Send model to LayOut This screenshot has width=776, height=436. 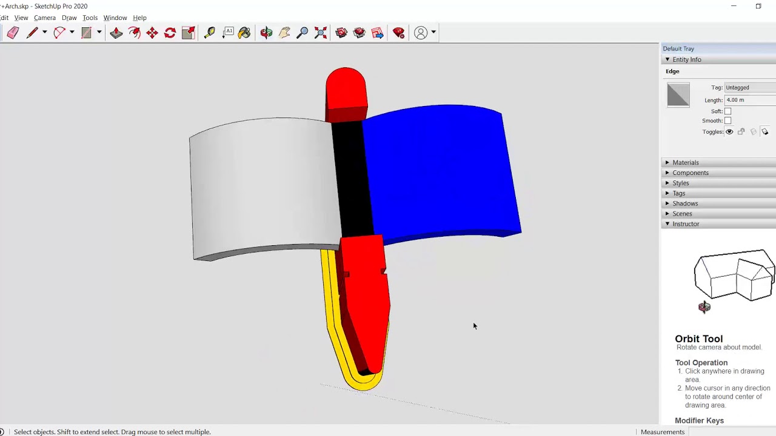[378, 33]
